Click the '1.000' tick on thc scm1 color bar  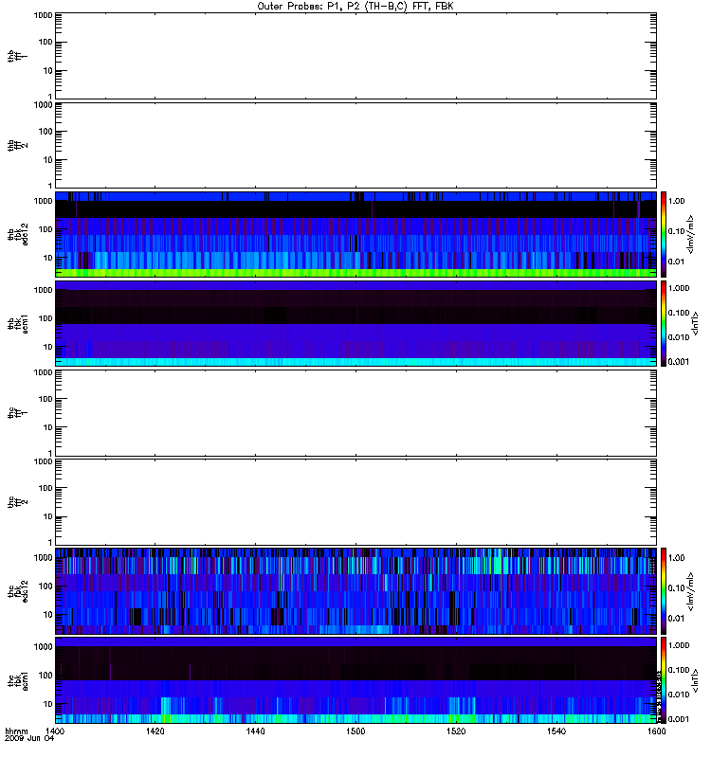pyautogui.click(x=679, y=645)
